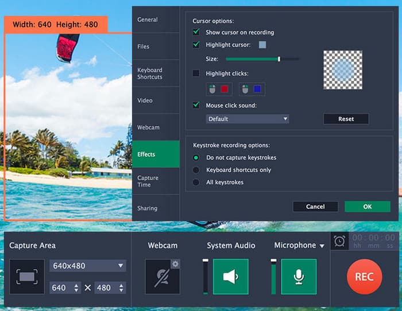This screenshot has width=402, height=311.
Task: Click the Reset button
Action: 346,119
